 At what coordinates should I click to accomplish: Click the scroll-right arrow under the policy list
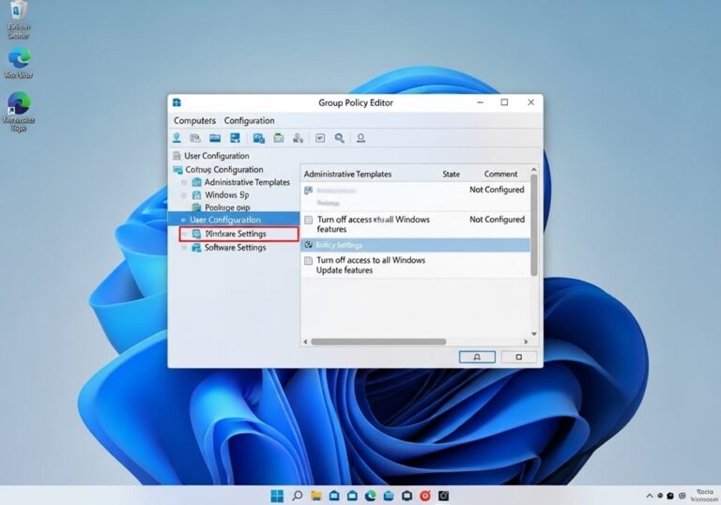coord(526,342)
